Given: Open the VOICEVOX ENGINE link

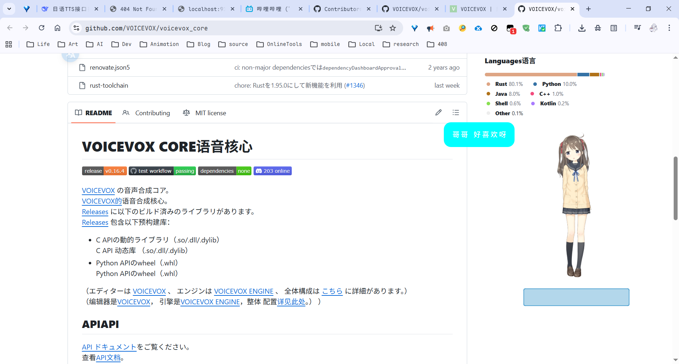Looking at the screenshot, I should (244, 291).
